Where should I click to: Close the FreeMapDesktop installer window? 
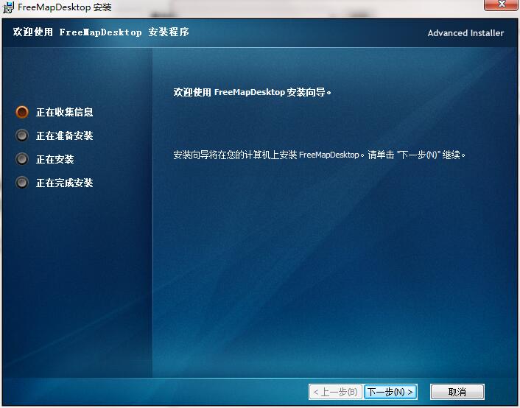[x=502, y=4]
